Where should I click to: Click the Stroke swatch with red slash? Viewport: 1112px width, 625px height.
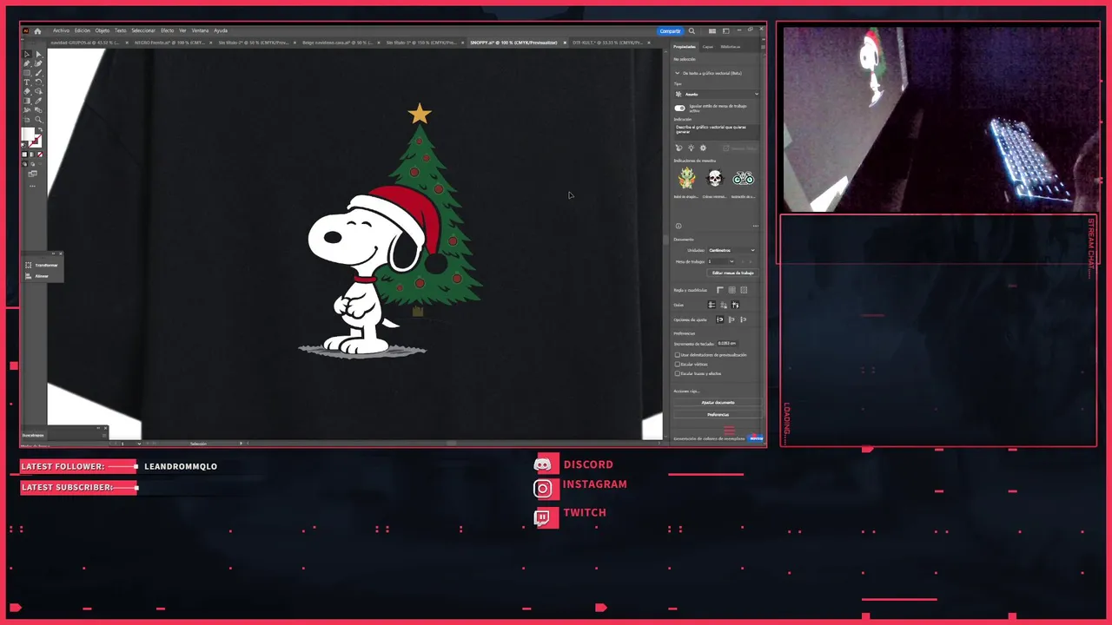point(36,141)
